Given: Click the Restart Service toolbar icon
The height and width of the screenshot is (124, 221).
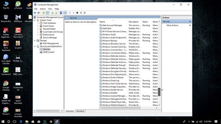Looking at the screenshot, I should tap(85, 13).
